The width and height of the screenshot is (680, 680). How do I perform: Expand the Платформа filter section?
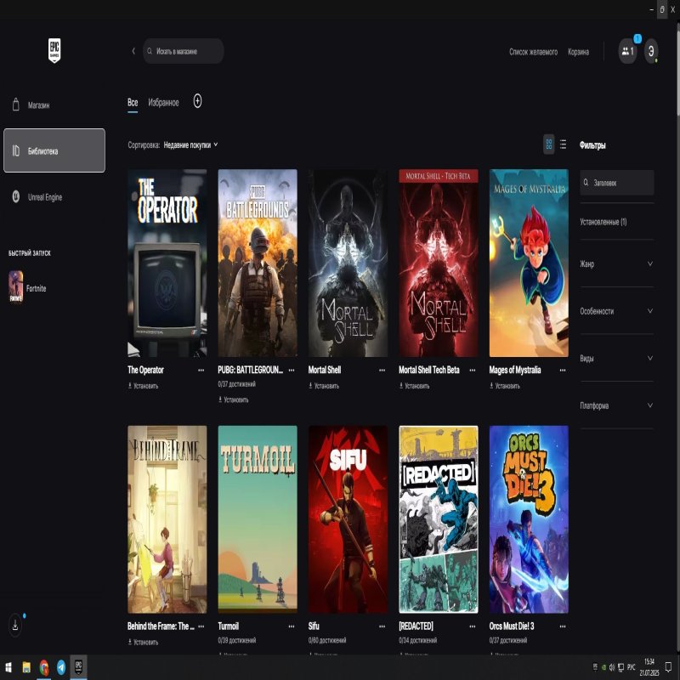[616, 406]
